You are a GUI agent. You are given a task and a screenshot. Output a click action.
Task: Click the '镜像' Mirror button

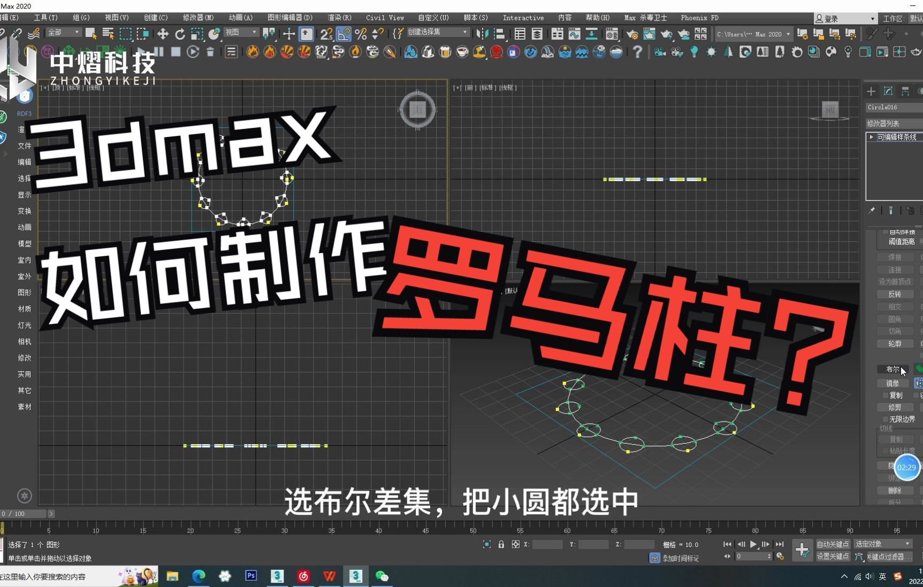coord(893,383)
